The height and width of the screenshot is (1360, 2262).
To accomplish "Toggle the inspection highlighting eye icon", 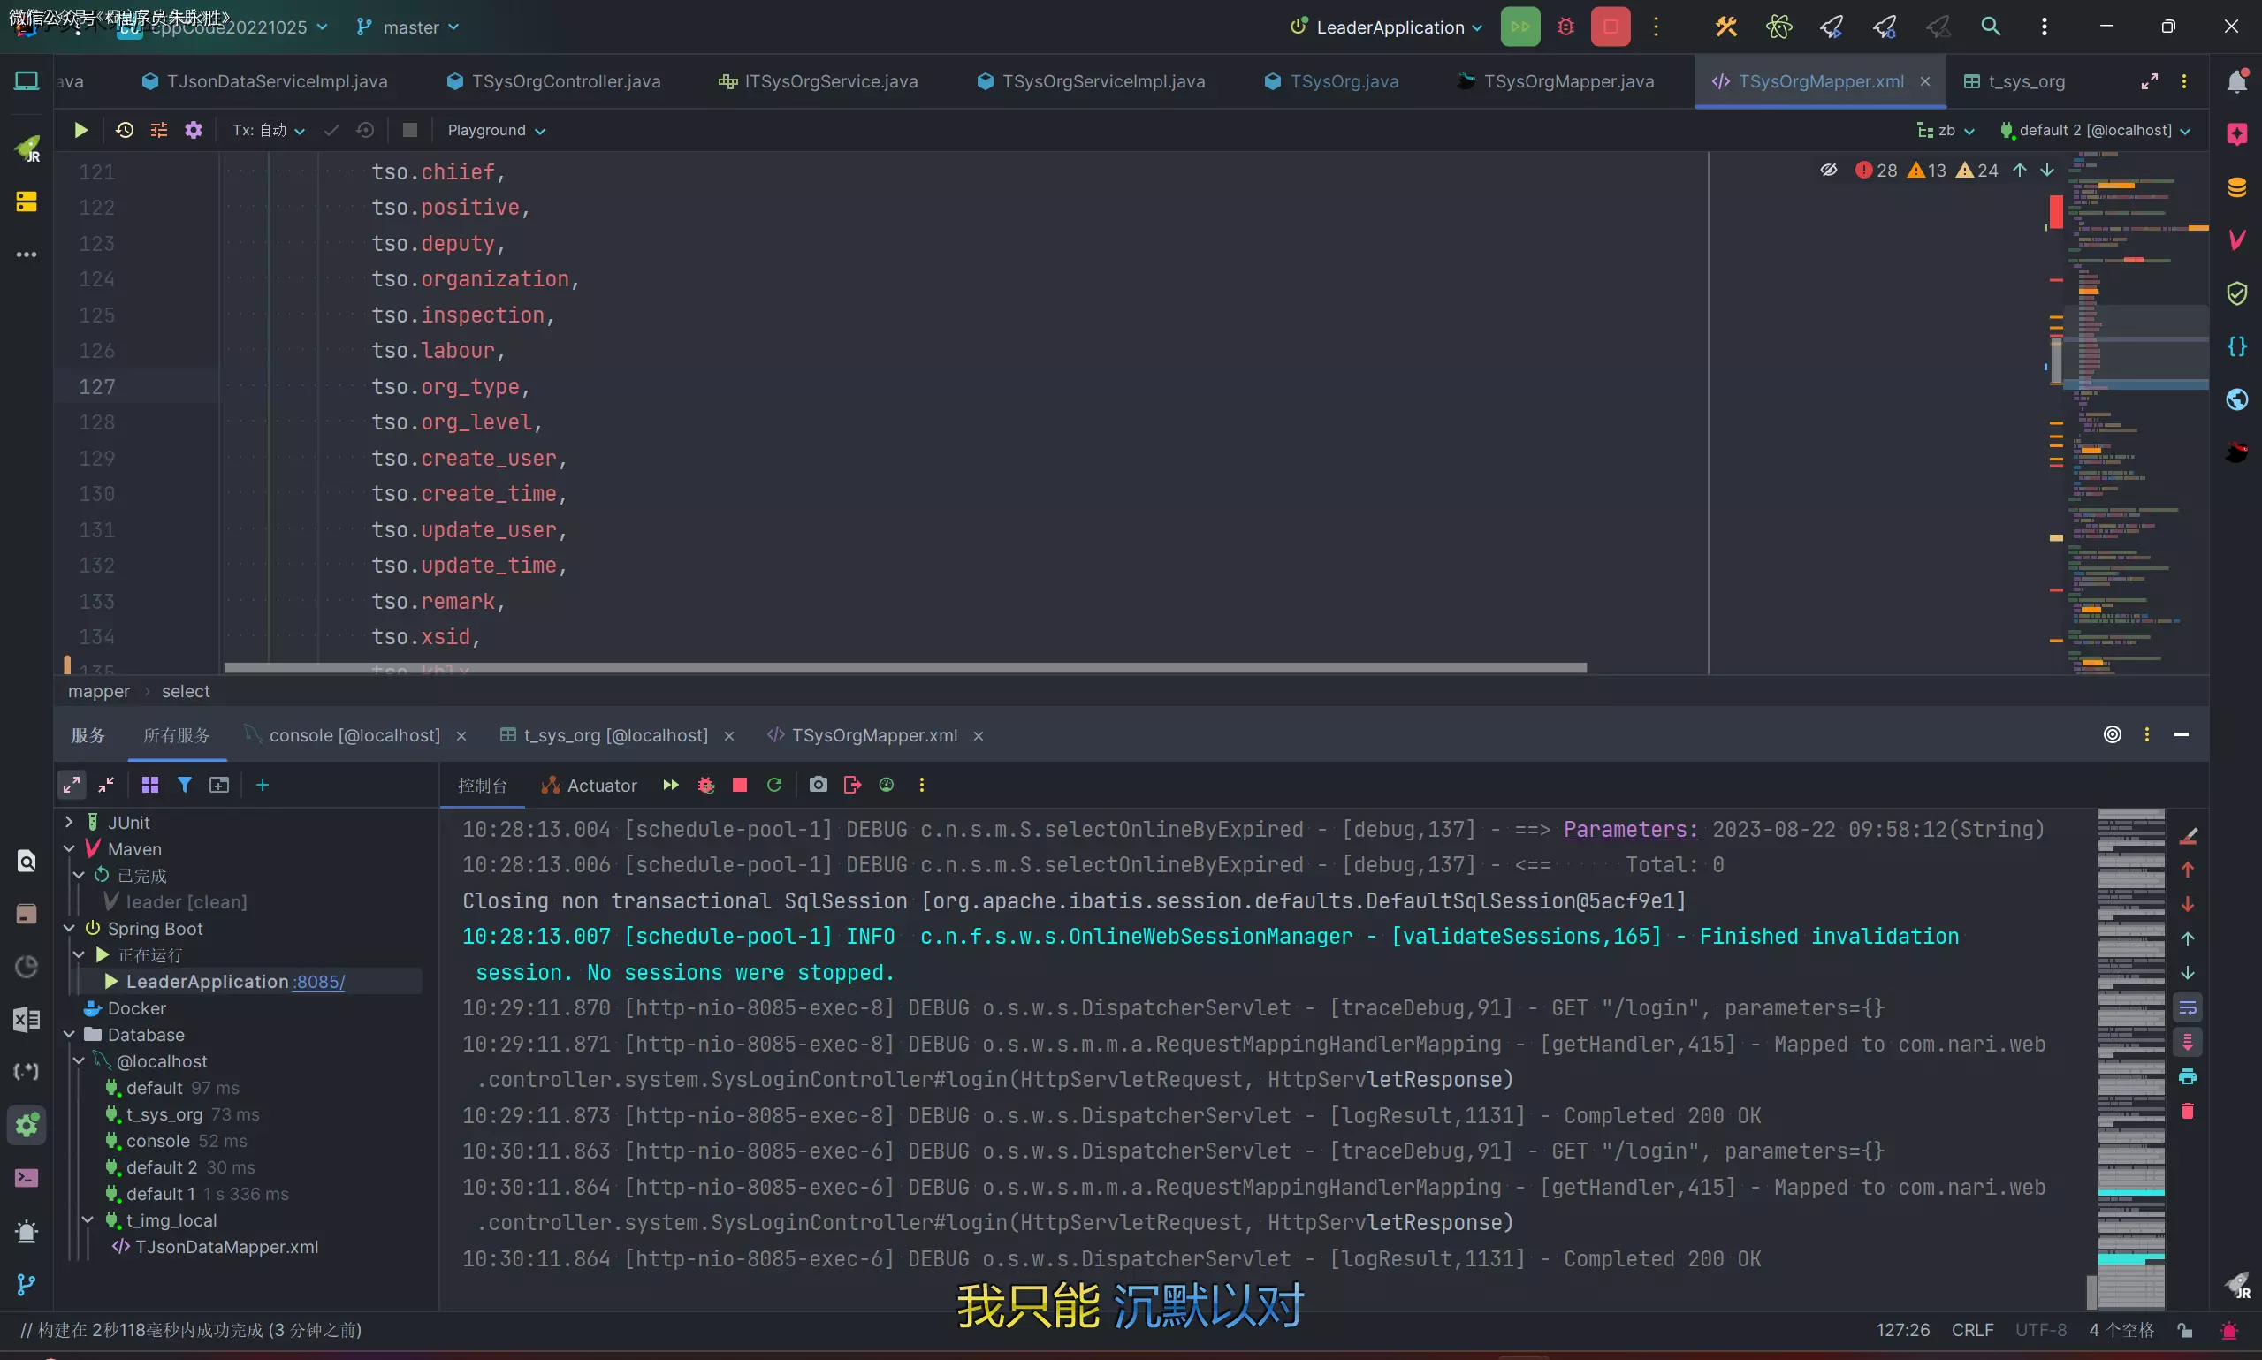I will pyautogui.click(x=1828, y=171).
